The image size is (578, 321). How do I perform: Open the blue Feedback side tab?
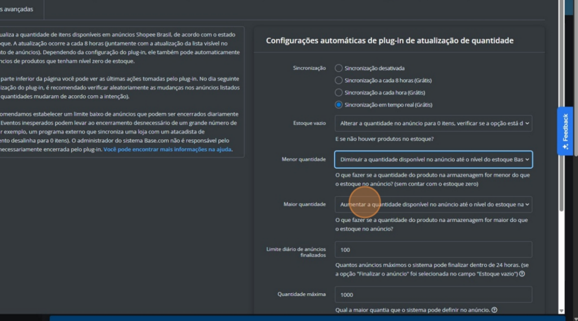coord(565,131)
